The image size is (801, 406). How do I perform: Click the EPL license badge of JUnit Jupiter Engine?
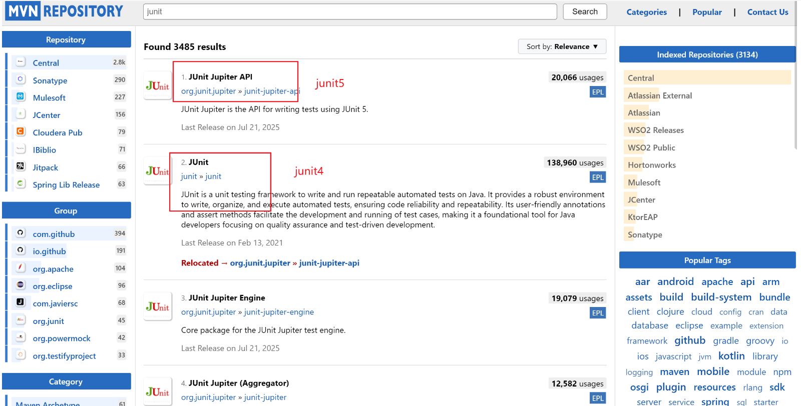point(598,313)
